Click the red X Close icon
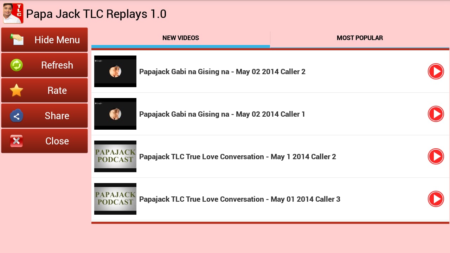450x253 pixels. 17,141
